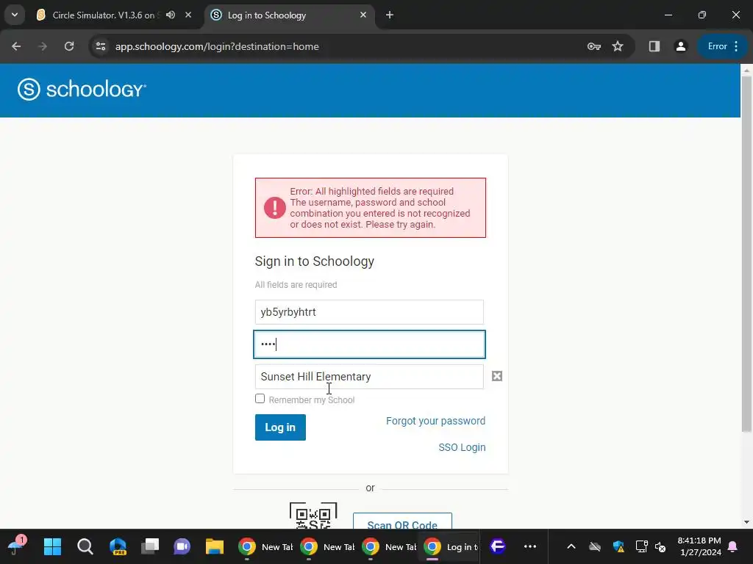Open the volume muted tray icon
Image resolution: width=753 pixels, height=564 pixels.
click(x=660, y=547)
